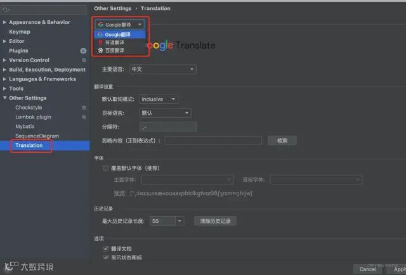Select Google翻译 option in the open dropdown list
Screen dimensions: 406x275
tap(120, 34)
